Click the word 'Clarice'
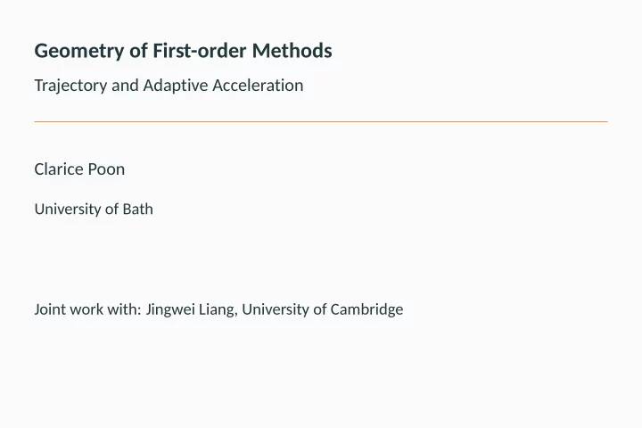 59,169
